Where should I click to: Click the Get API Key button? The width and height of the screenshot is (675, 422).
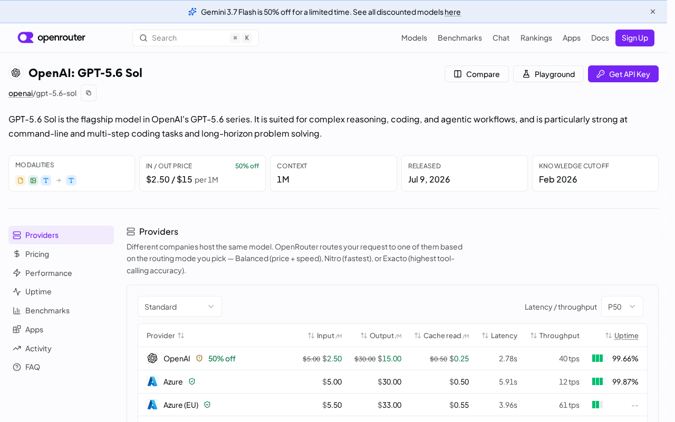[x=623, y=74]
